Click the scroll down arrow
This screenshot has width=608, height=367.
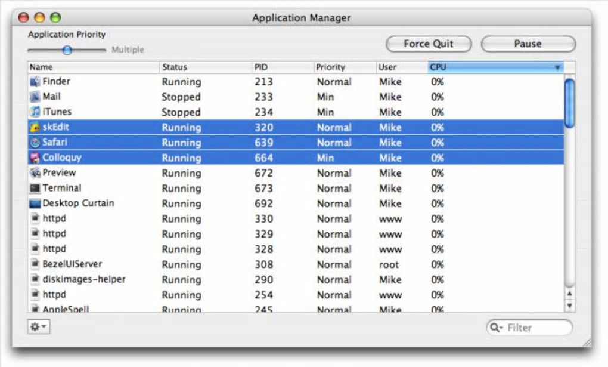click(x=569, y=306)
